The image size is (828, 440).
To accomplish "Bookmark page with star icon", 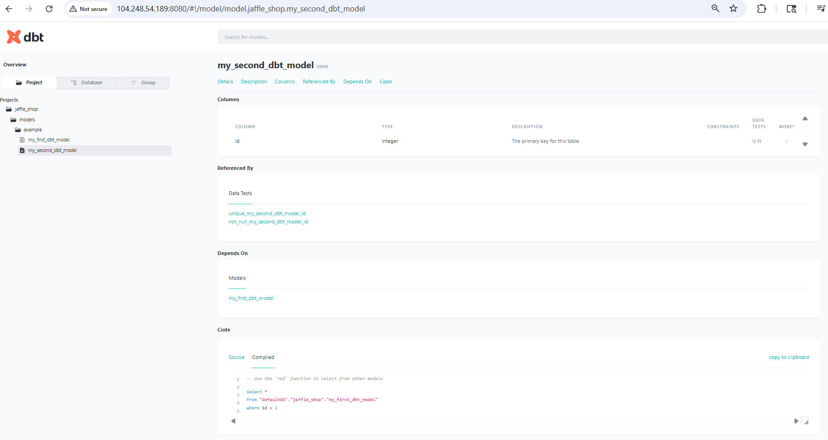I will click(733, 9).
